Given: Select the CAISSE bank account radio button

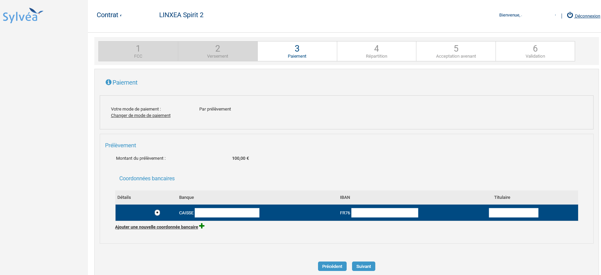Looking at the screenshot, I should coord(157,213).
